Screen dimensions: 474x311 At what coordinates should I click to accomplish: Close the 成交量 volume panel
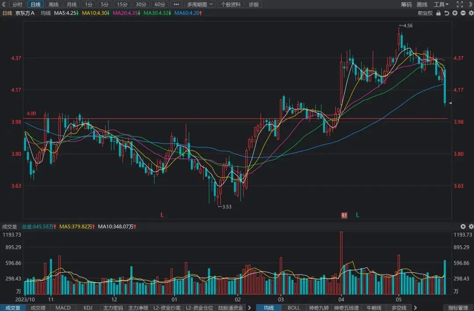click(x=463, y=226)
